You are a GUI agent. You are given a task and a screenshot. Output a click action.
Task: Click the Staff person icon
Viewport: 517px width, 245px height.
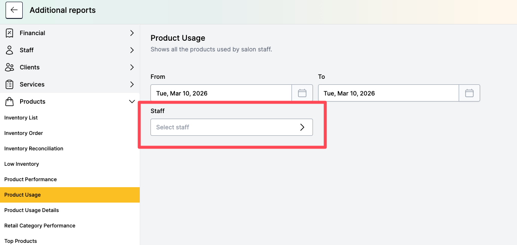(x=9, y=50)
